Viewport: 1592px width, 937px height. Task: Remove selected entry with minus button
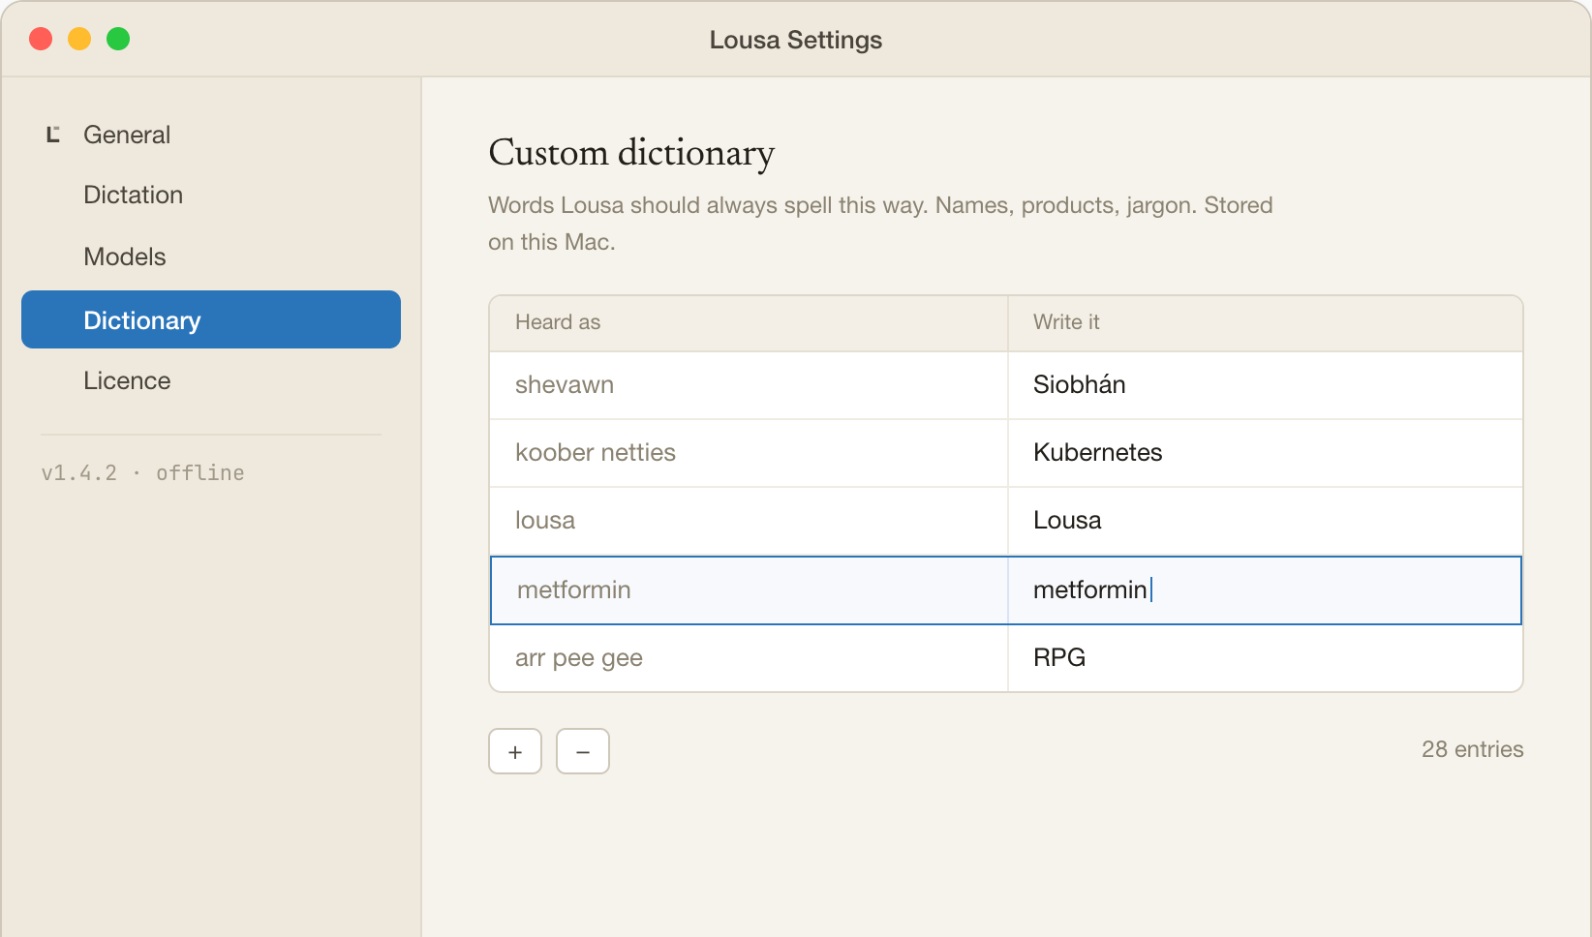(583, 751)
